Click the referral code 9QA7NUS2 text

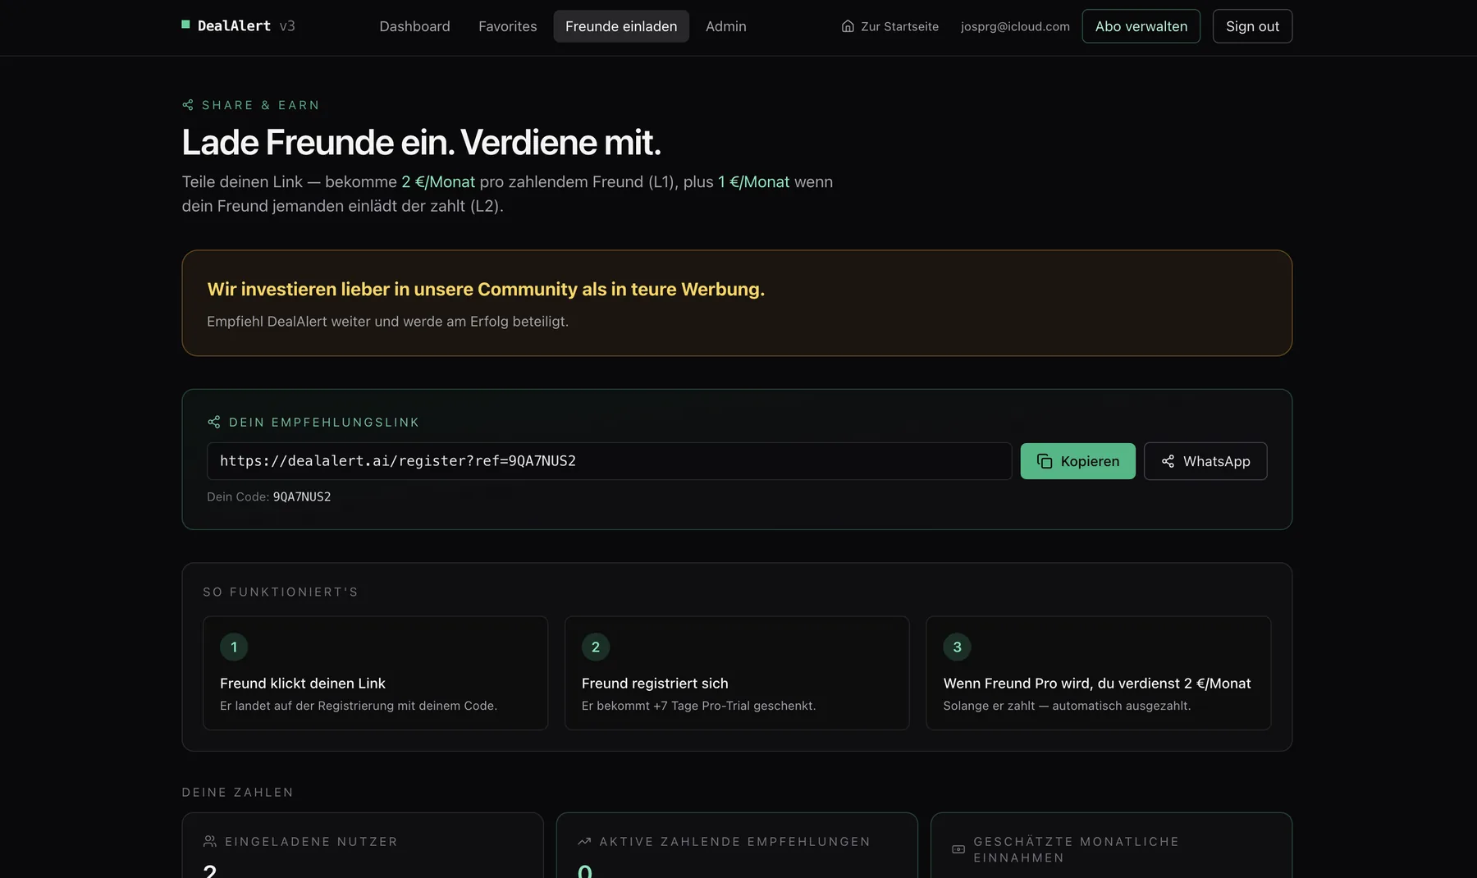[302, 496]
